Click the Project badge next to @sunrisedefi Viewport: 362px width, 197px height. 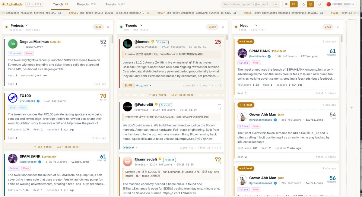[x=170, y=160]
